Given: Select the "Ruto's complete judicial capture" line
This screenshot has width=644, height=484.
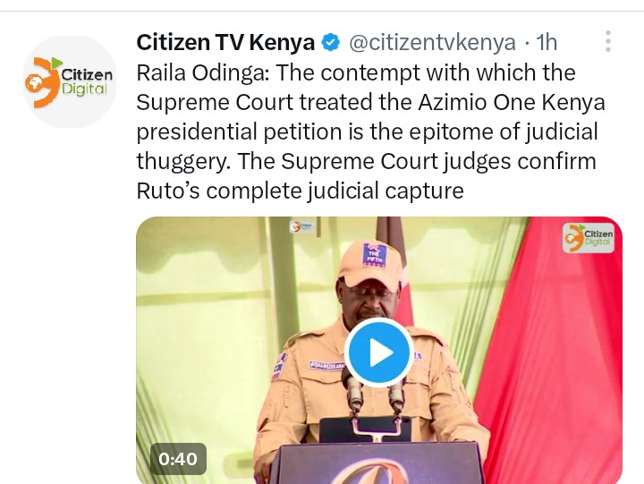Looking at the screenshot, I should pyautogui.click(x=300, y=191).
